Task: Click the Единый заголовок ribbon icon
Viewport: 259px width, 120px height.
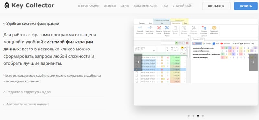Action: point(140,28)
